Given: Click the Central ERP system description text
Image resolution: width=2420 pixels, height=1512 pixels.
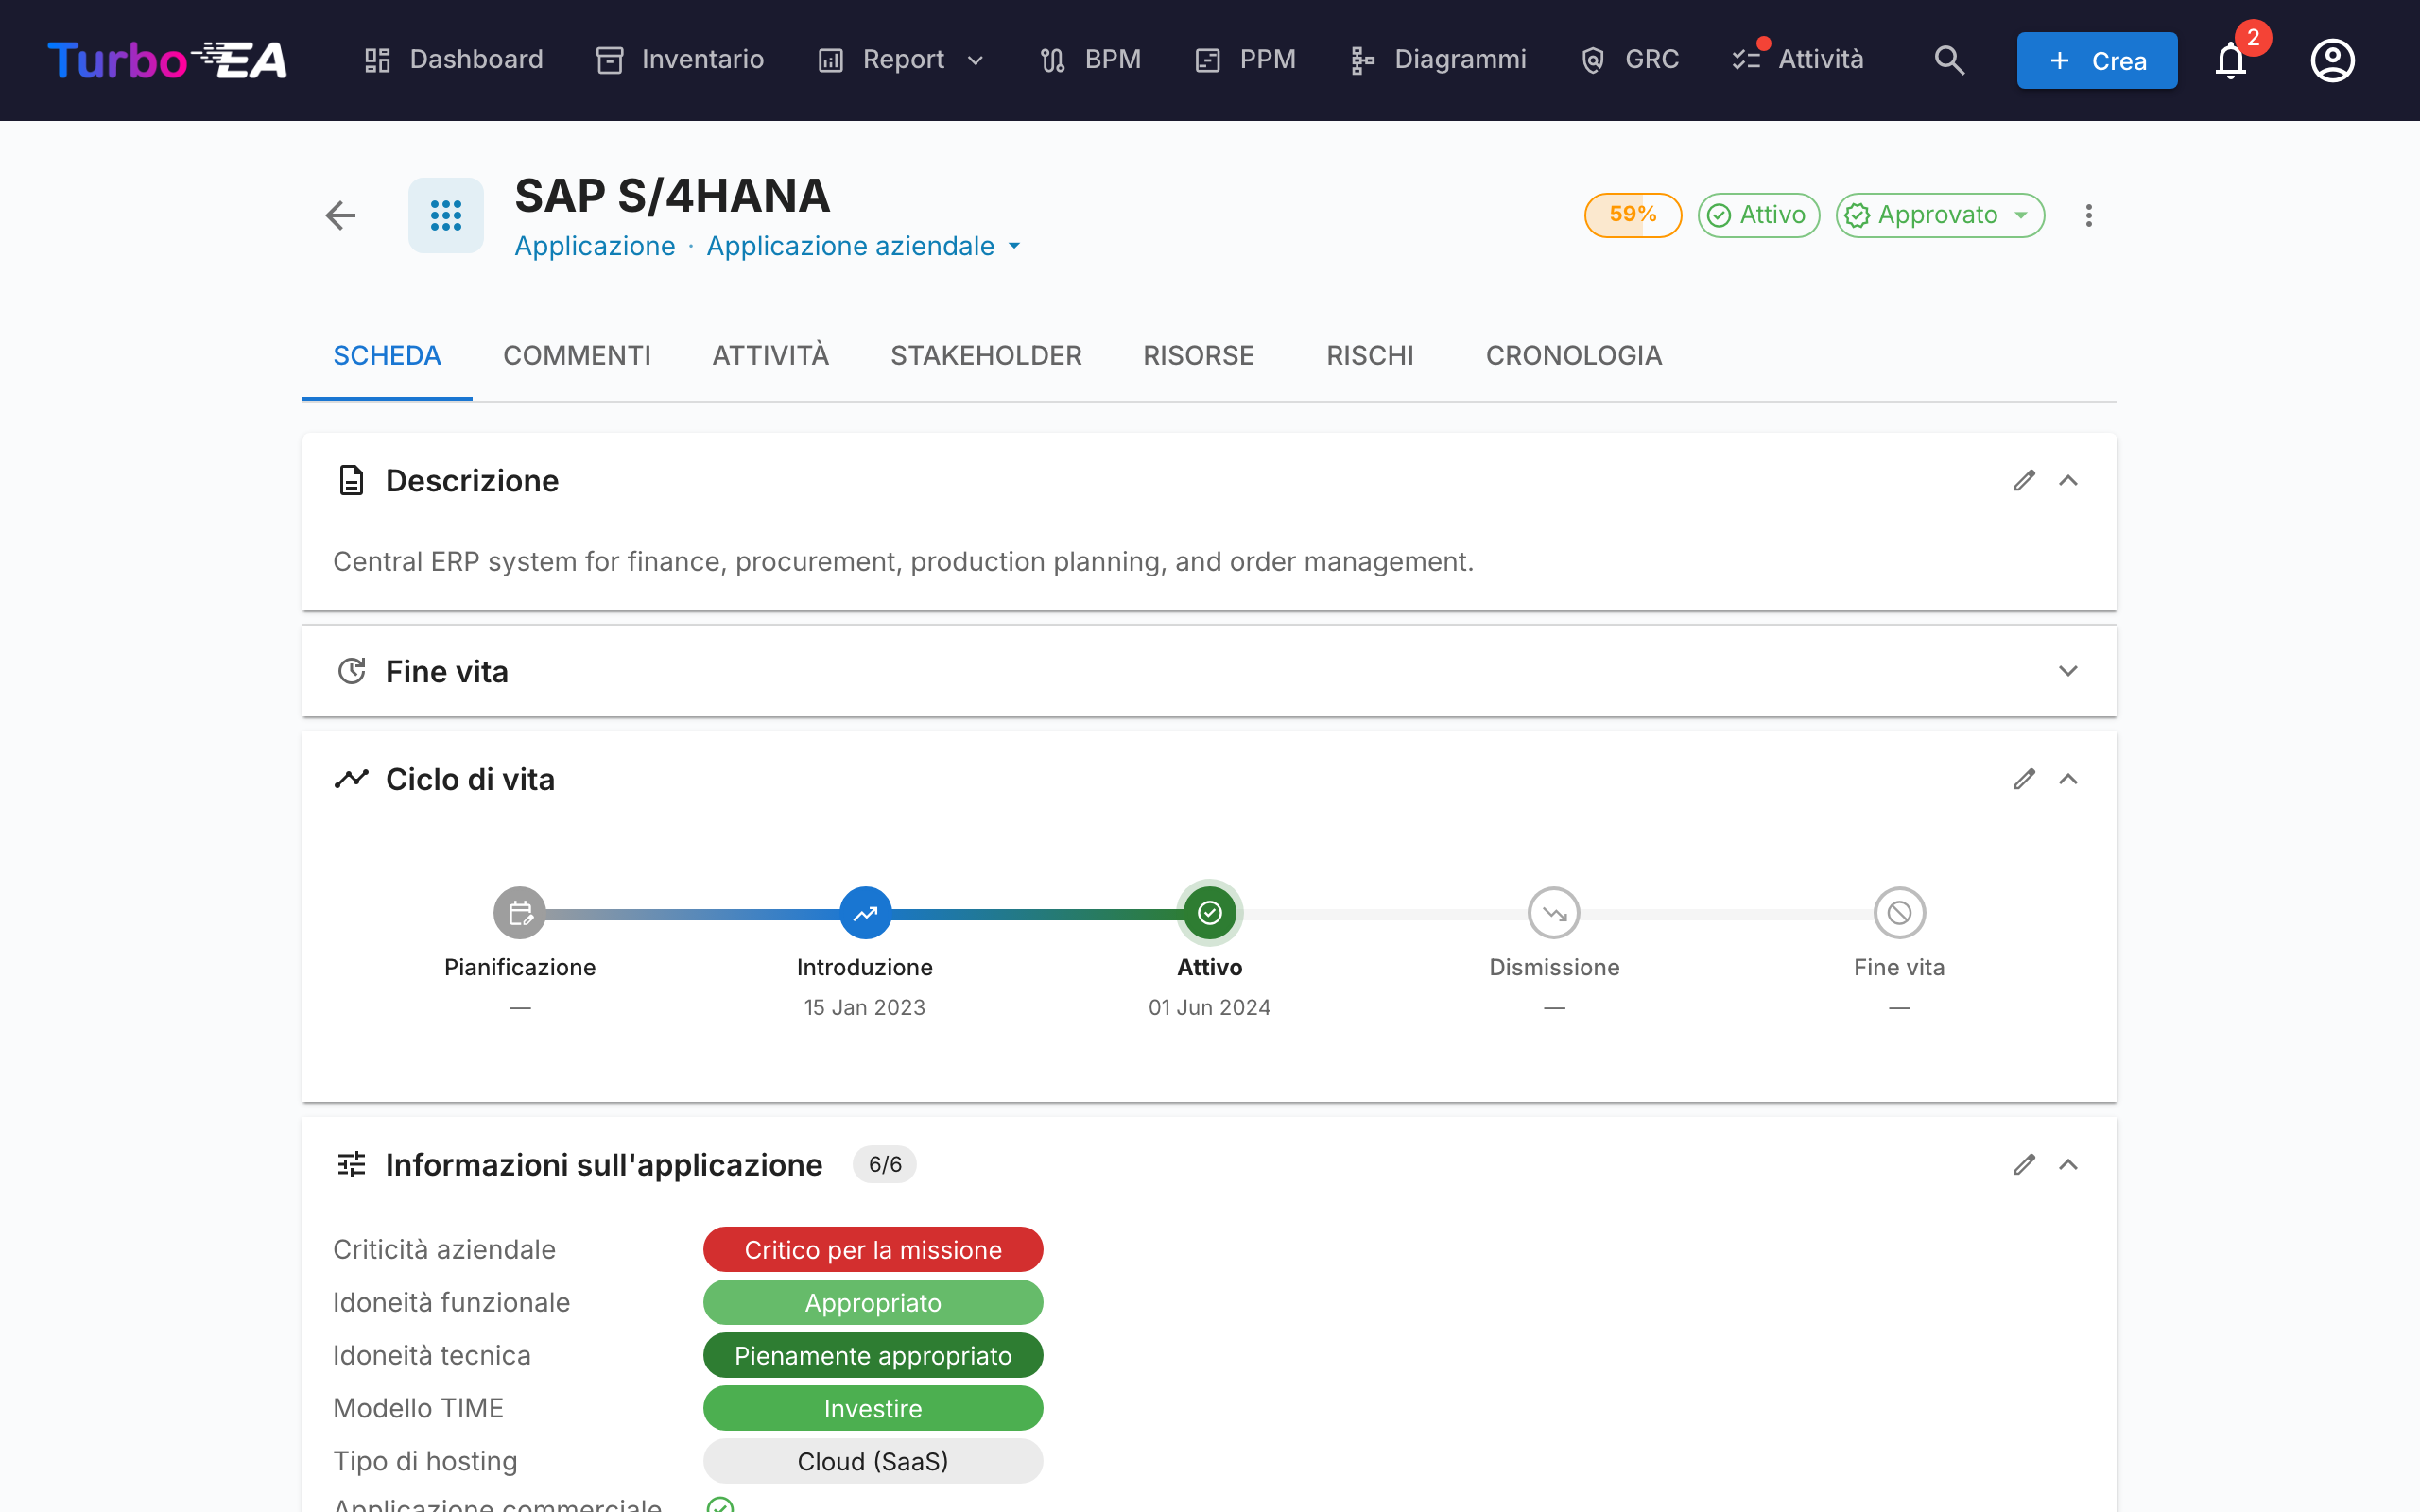Looking at the screenshot, I should (x=903, y=562).
